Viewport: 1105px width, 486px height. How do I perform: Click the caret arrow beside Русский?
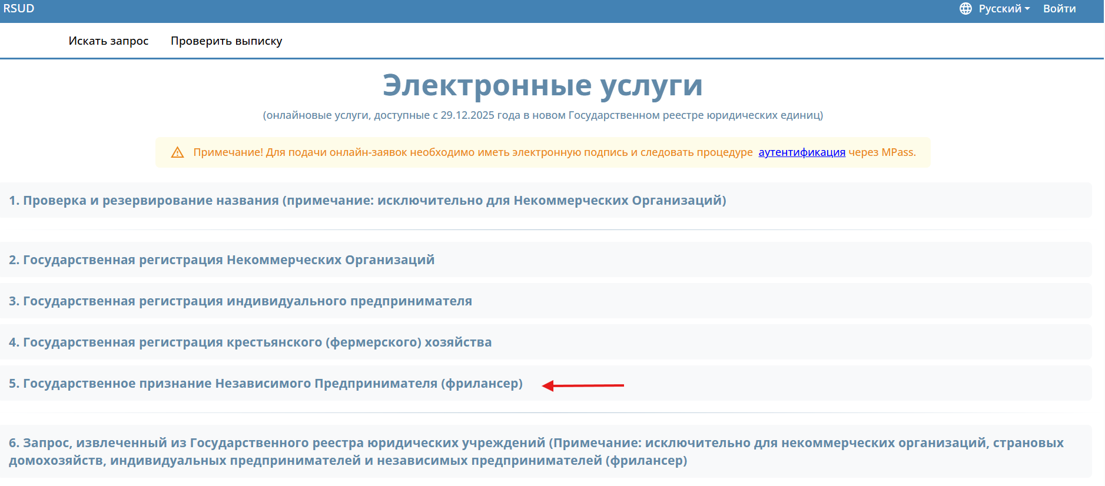click(1027, 9)
